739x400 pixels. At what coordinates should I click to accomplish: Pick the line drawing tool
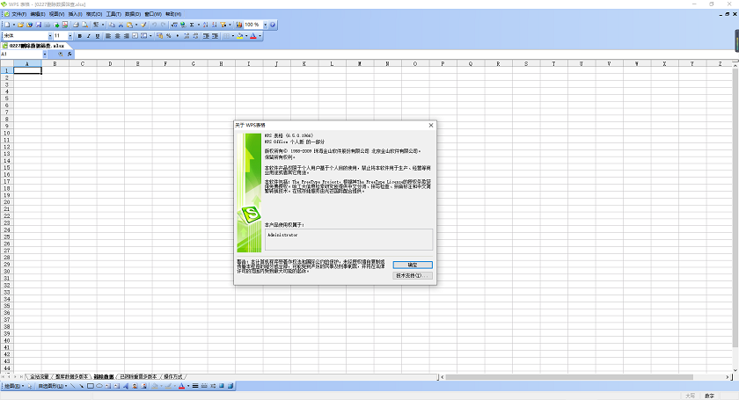72,386
